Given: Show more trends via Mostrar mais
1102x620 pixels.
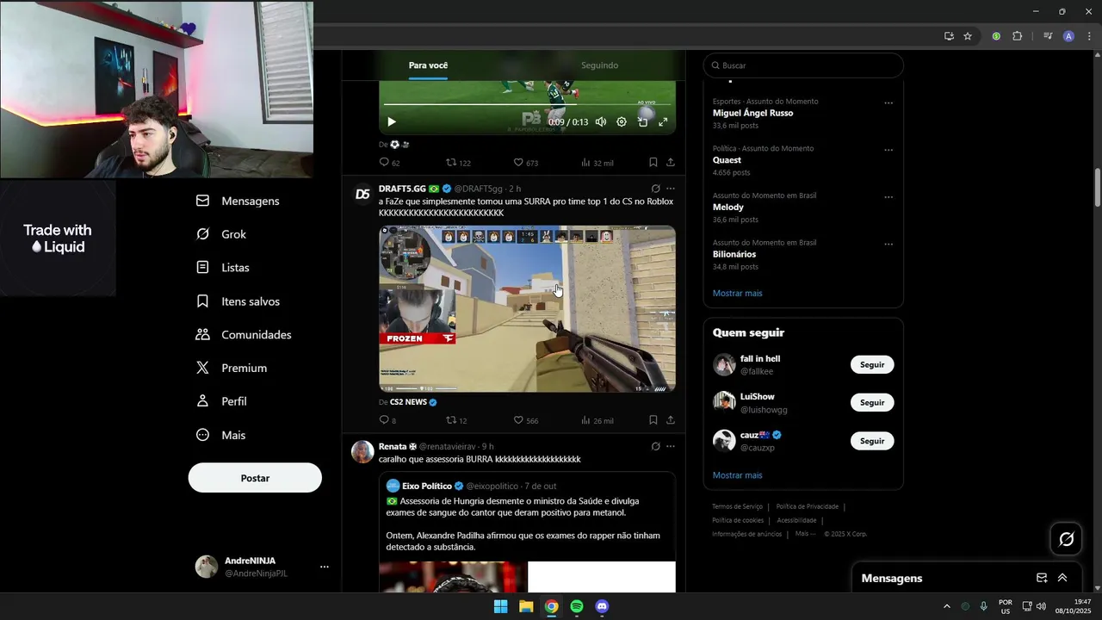Looking at the screenshot, I should (x=737, y=293).
